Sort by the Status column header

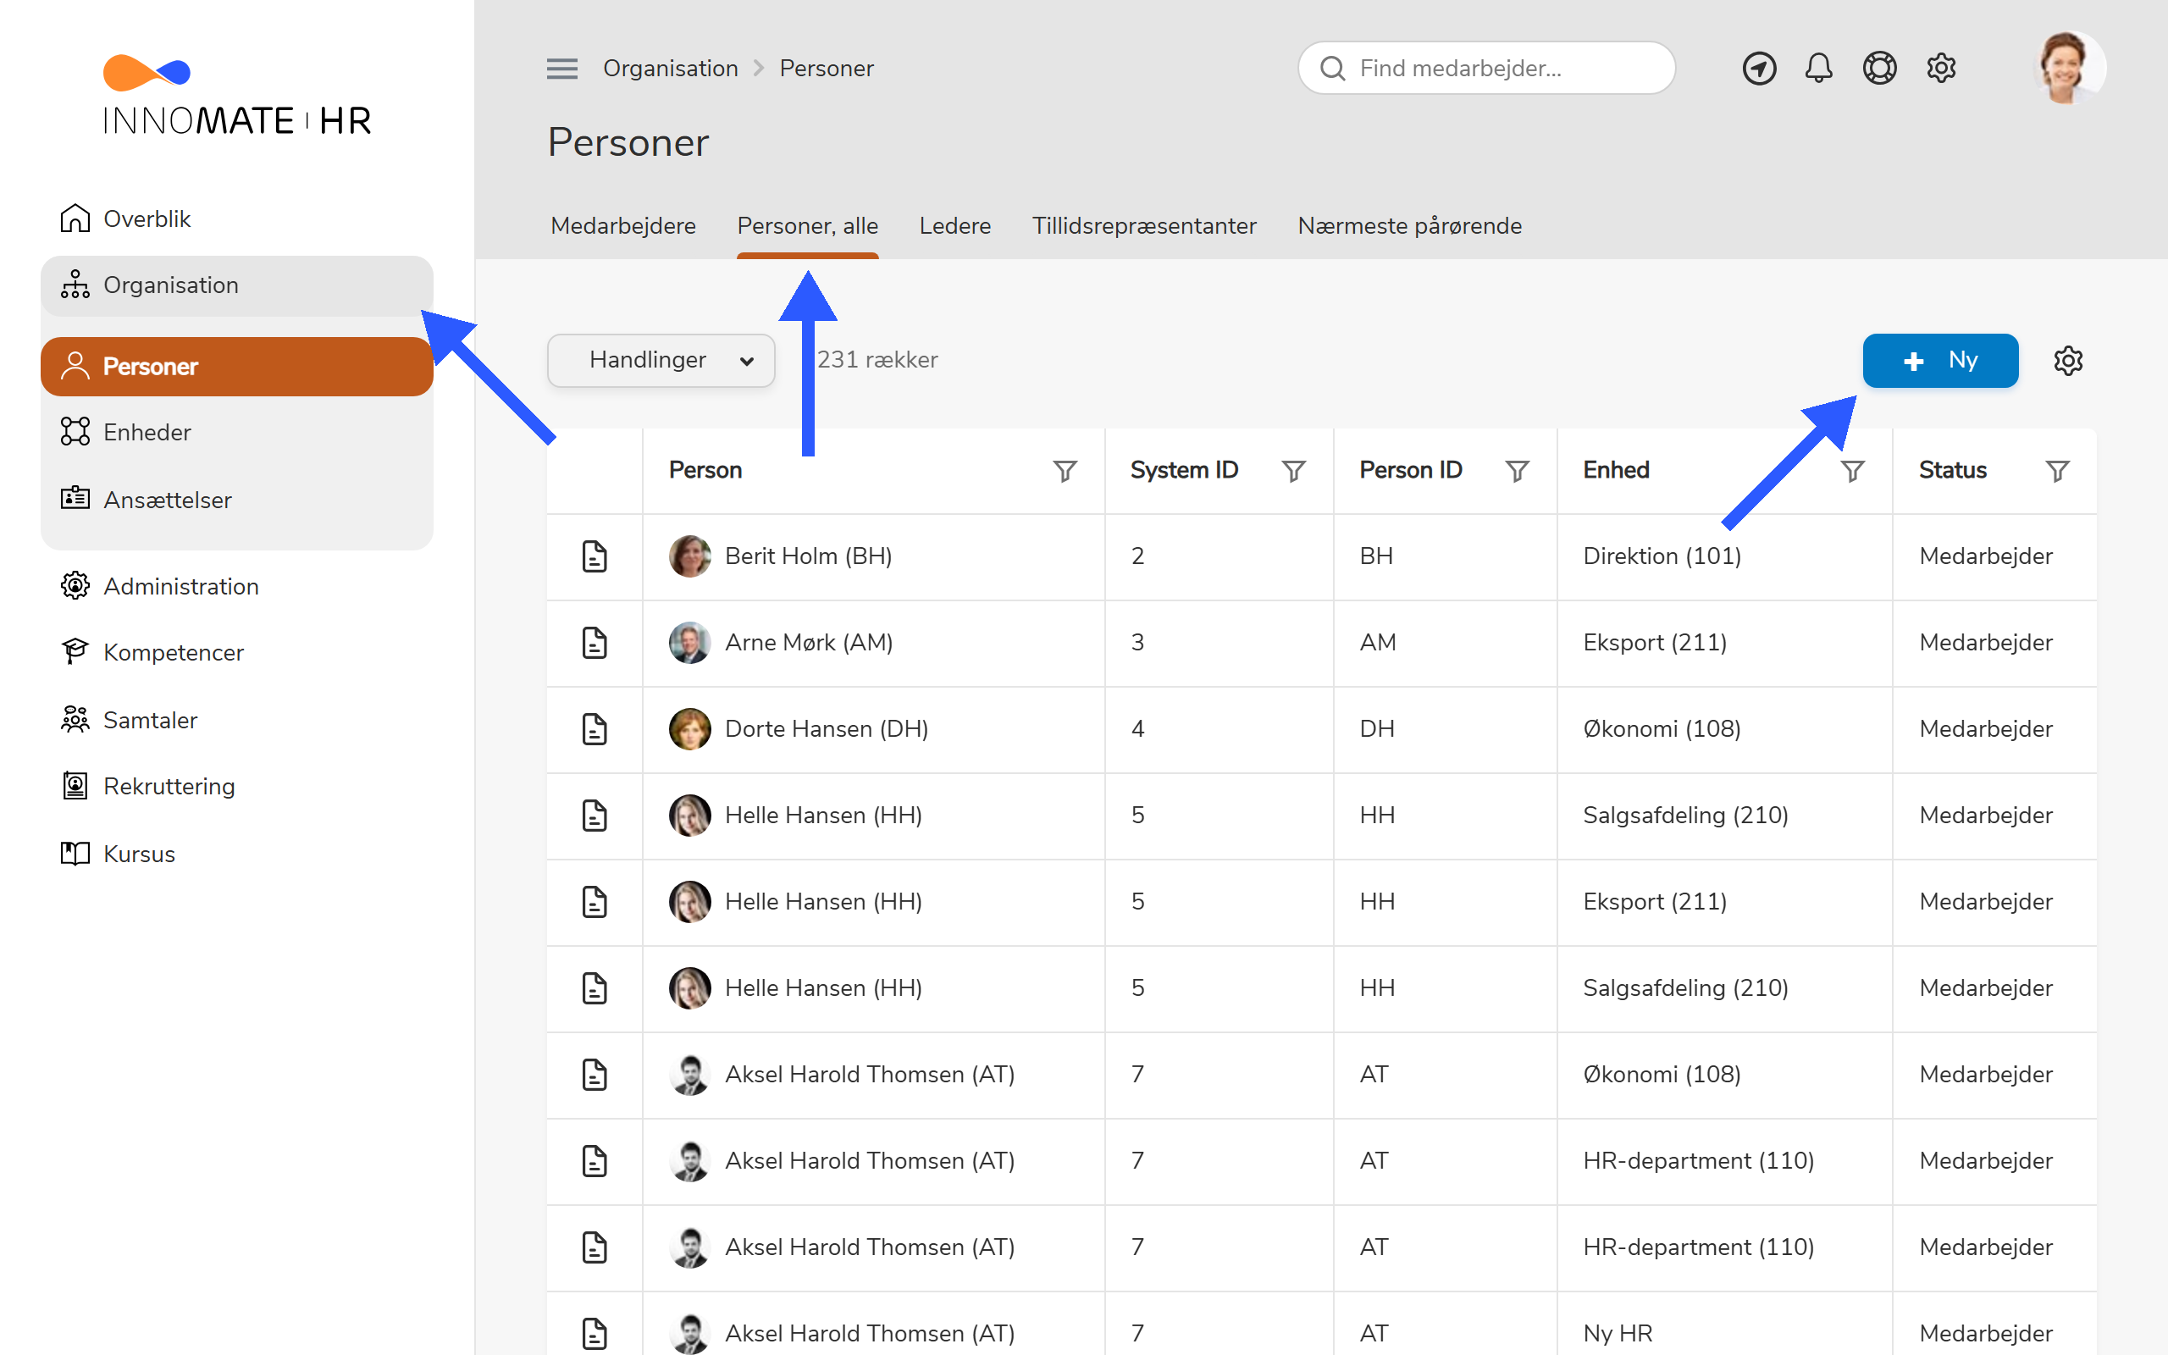click(x=1952, y=471)
